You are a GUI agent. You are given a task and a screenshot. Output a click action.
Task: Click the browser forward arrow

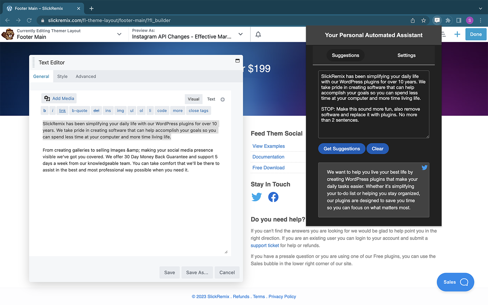[18, 20]
